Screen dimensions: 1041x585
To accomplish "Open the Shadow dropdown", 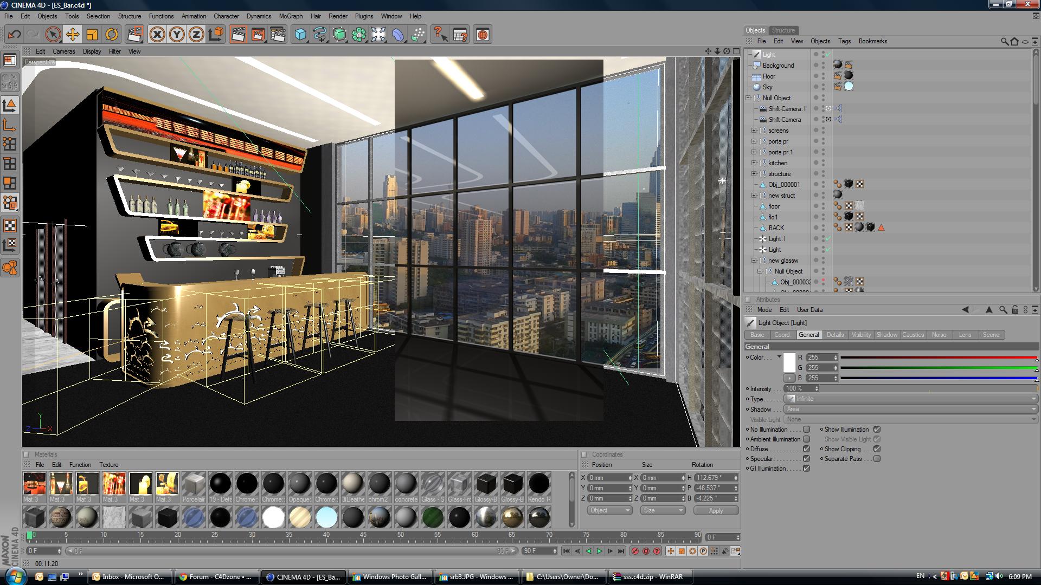I will click(911, 409).
